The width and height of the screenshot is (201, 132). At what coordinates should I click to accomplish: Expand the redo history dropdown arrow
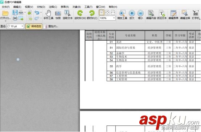tap(41, 18)
